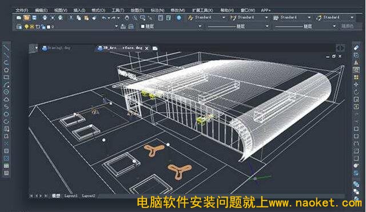Click the Paste clipboard icon
Screen dimensions: 366x212
pos(86,18)
